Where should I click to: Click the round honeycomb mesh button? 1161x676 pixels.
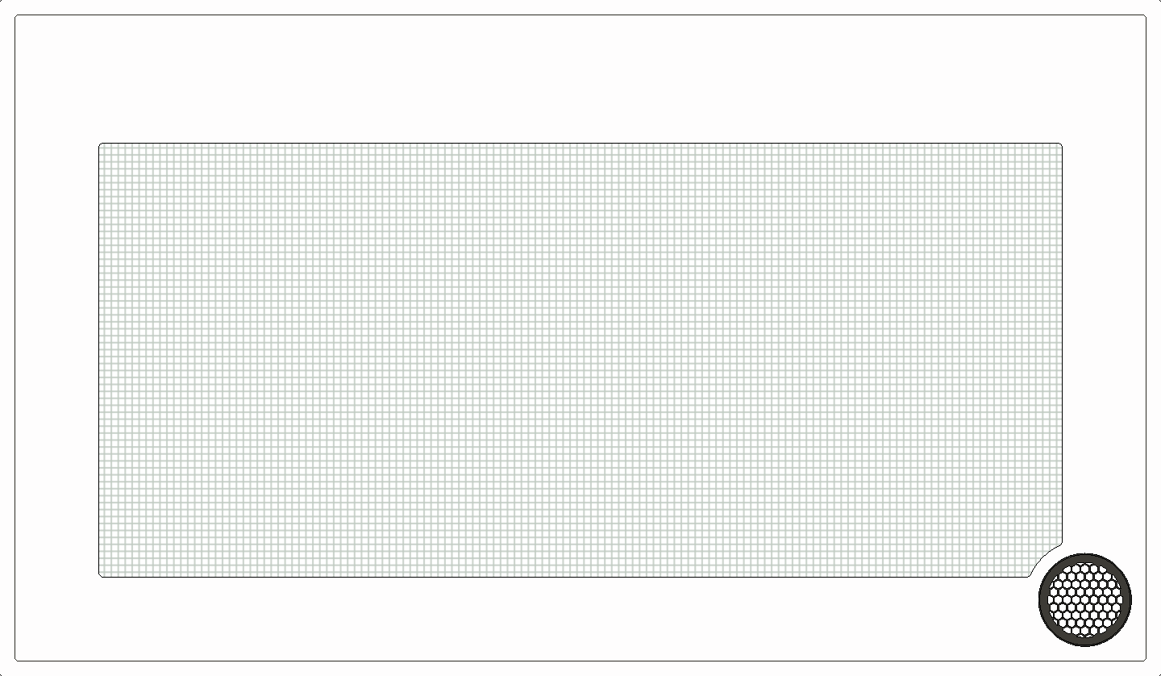point(1084,599)
